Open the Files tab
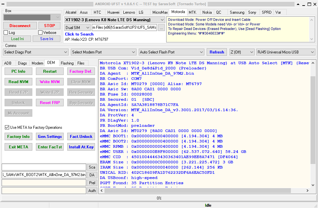The height and width of the screenshot is (208, 318). click(x=81, y=63)
